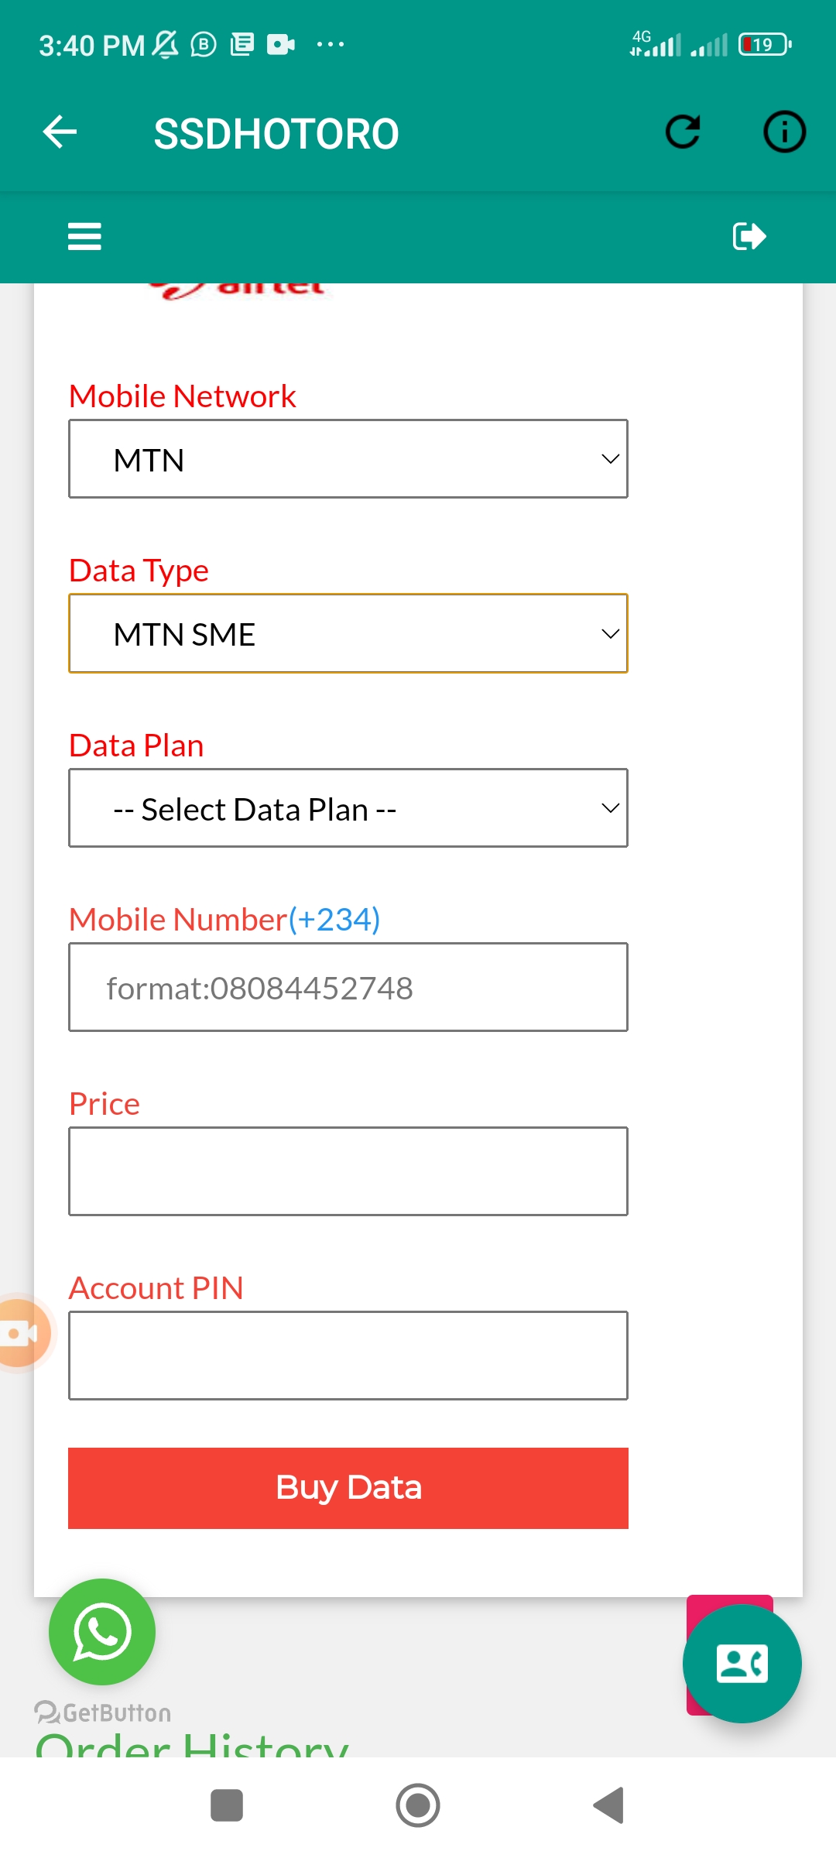
Task: Tap the Android home circle button
Action: (x=418, y=1805)
